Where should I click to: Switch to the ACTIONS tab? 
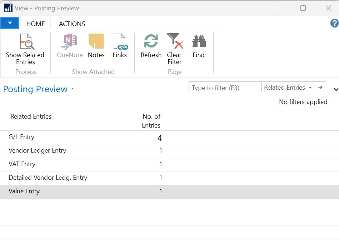[x=72, y=24]
